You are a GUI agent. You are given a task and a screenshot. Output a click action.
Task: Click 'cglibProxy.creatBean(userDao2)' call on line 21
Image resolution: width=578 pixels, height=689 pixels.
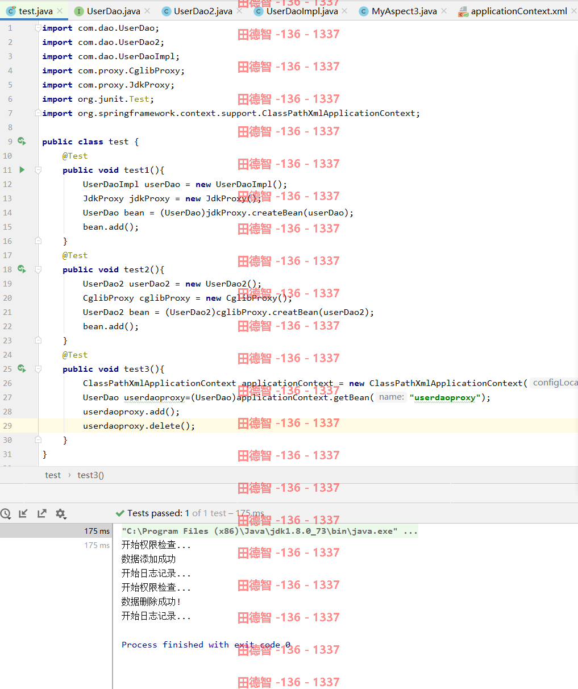pos(293,312)
